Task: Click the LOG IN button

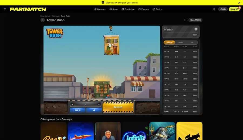Action: (x=223, y=9)
